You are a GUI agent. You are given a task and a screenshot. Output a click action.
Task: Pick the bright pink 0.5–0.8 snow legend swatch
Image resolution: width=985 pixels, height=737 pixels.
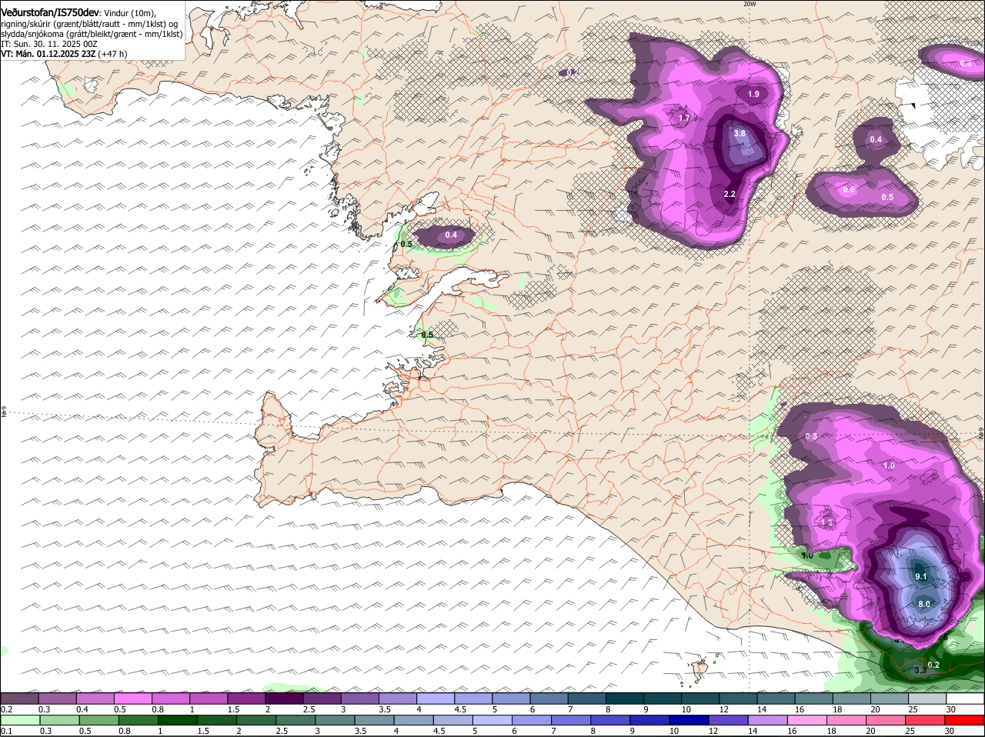tap(132, 699)
